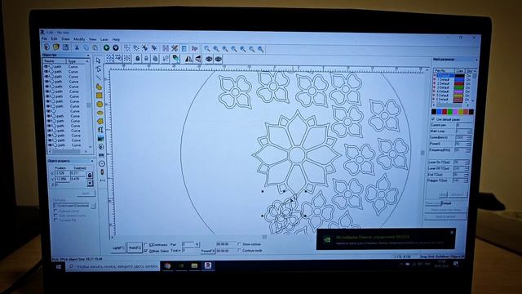Click the Open file toolbar icon
The image size is (522, 294).
tap(56, 47)
